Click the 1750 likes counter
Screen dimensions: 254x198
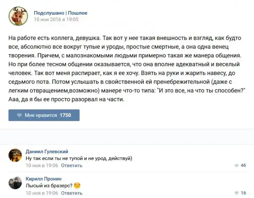coord(66,115)
